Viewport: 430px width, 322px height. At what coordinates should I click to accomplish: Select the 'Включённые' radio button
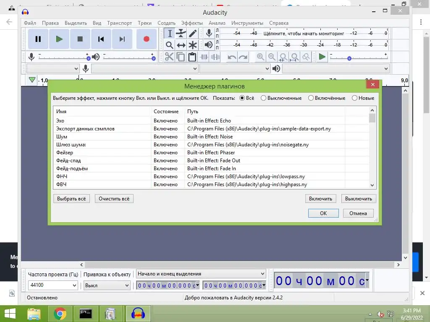[x=311, y=98]
